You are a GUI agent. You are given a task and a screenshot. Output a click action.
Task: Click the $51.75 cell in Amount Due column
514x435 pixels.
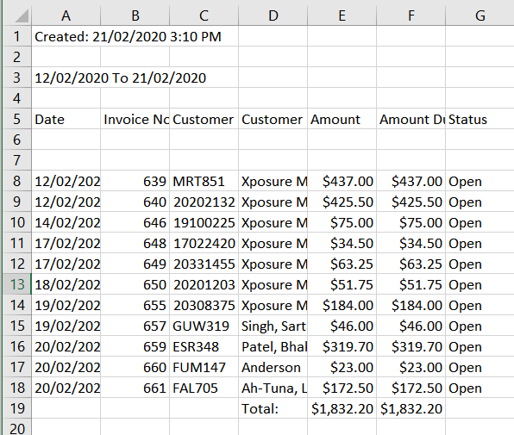(411, 284)
